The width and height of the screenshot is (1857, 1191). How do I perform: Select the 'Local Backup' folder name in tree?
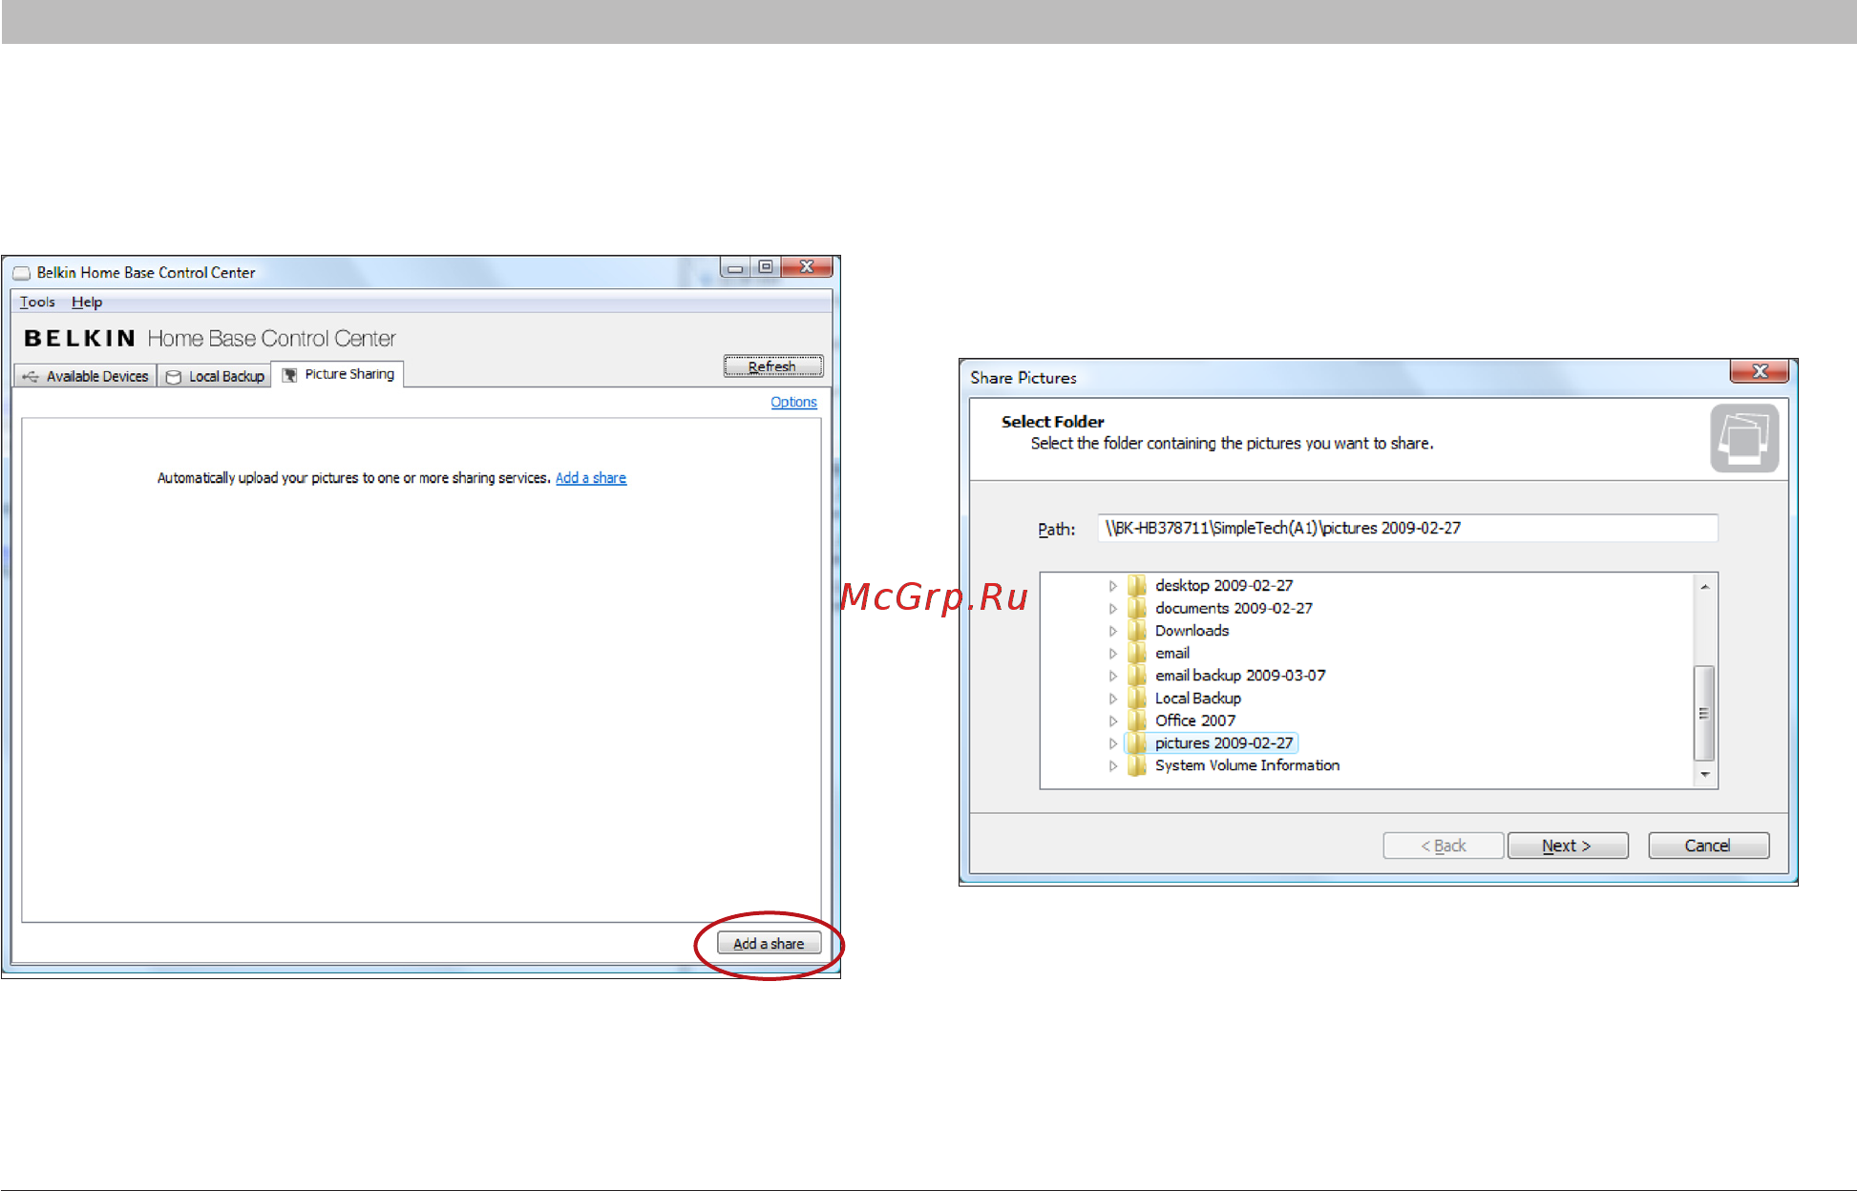pos(1198,698)
